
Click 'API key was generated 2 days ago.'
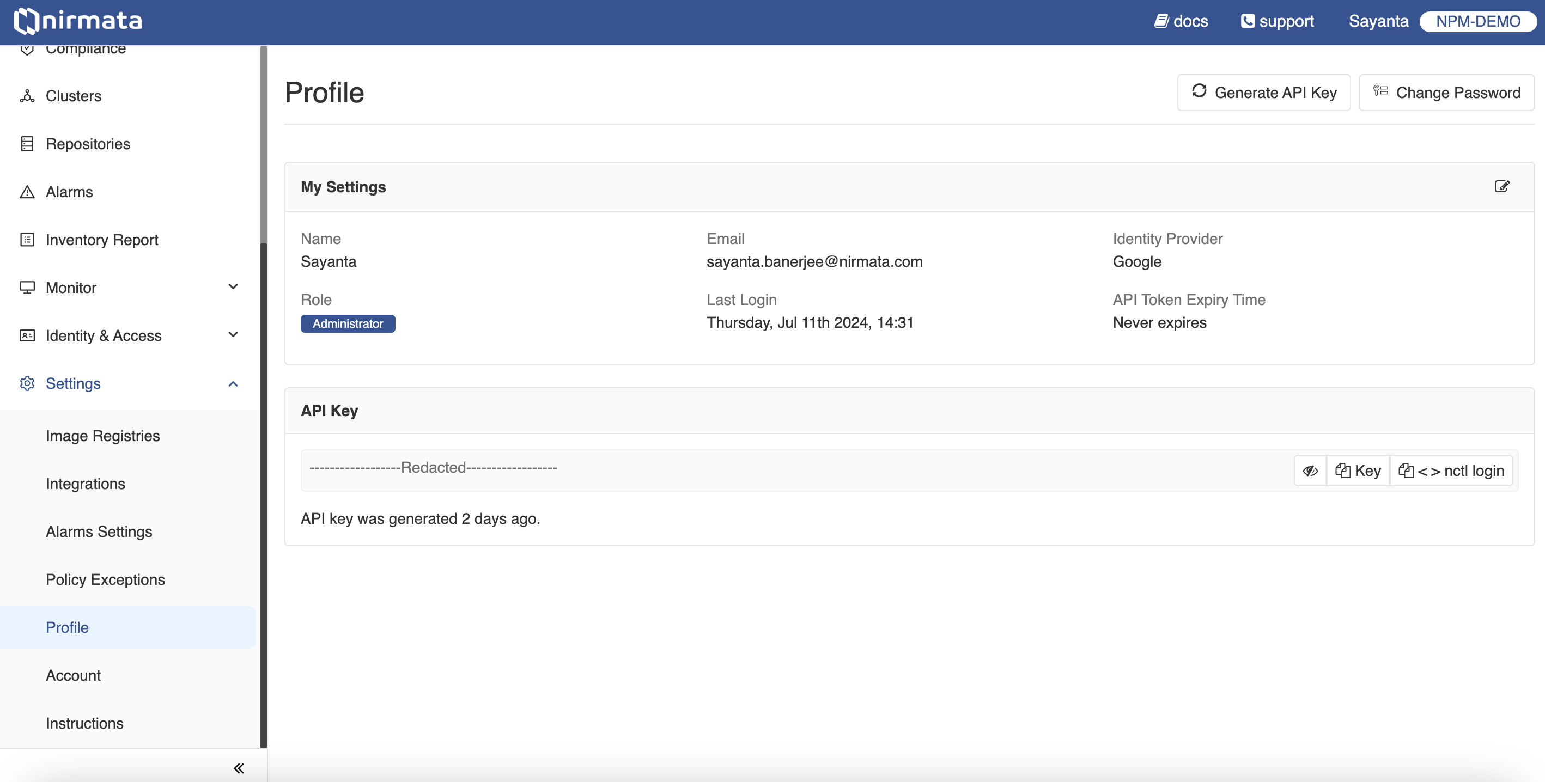coord(421,519)
